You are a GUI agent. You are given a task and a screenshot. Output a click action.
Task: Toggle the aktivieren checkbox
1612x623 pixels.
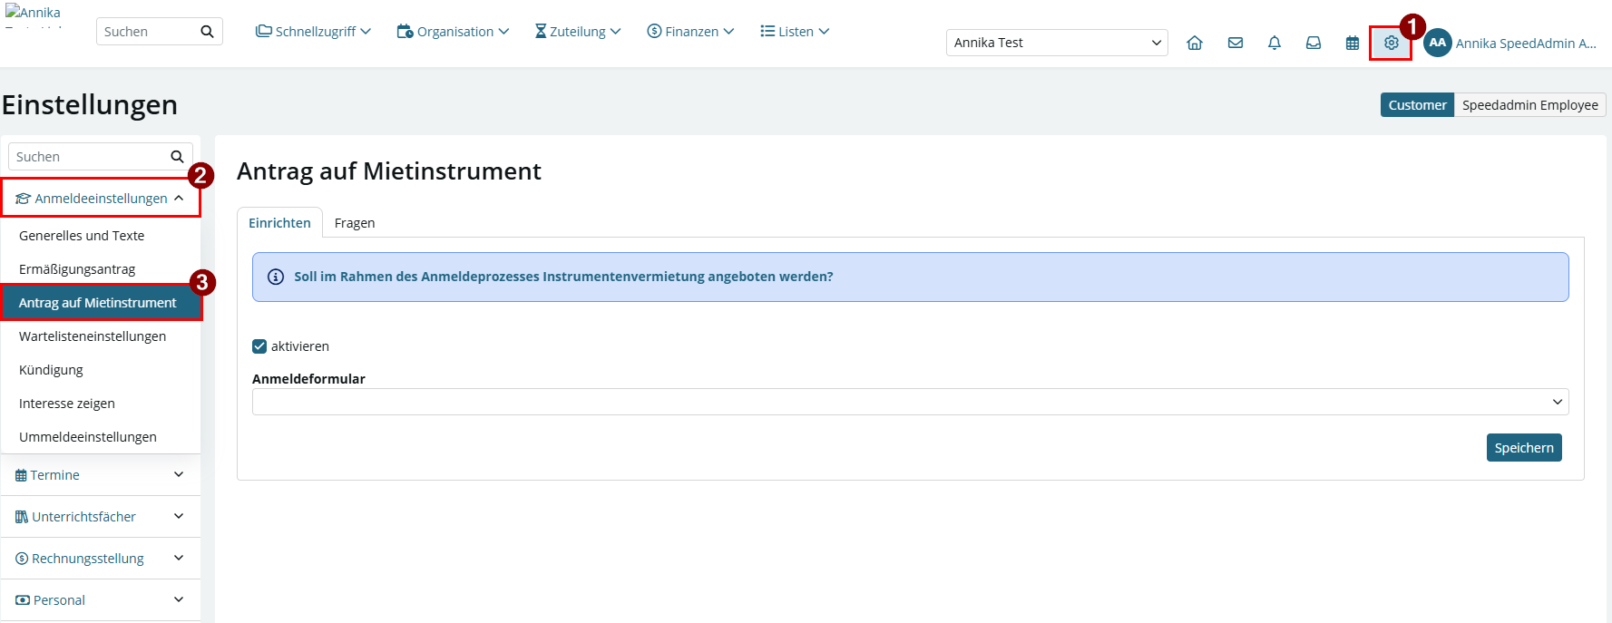click(x=259, y=346)
